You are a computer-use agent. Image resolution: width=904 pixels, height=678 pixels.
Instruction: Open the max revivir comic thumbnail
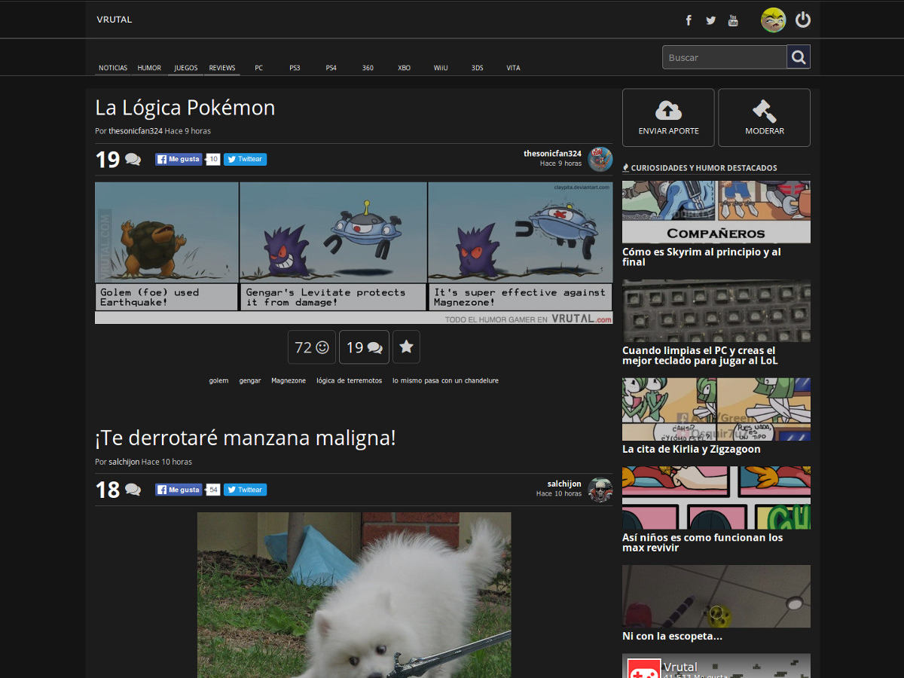point(716,497)
